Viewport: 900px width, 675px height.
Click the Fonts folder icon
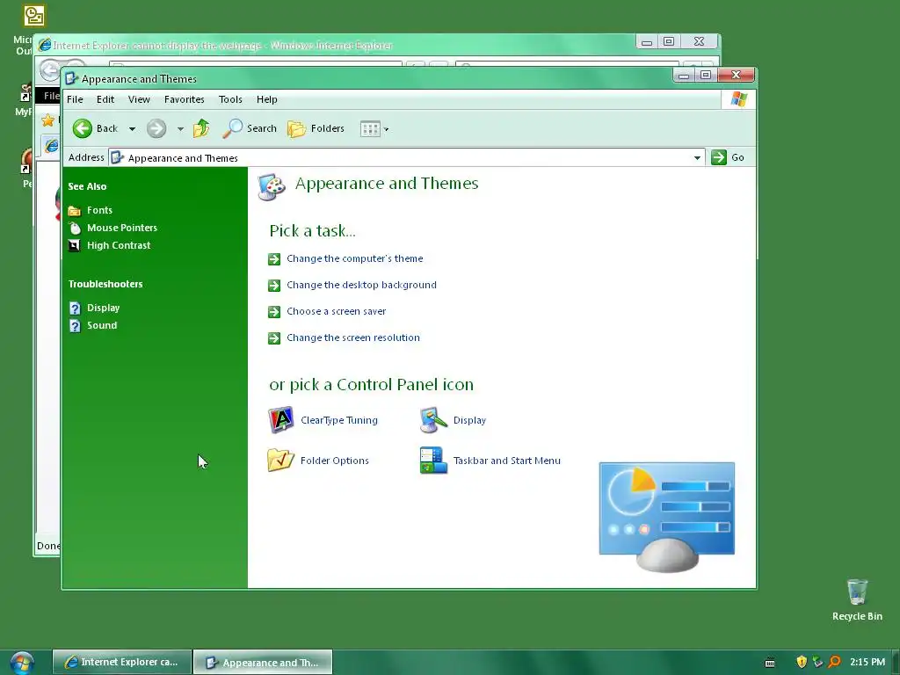click(x=75, y=211)
